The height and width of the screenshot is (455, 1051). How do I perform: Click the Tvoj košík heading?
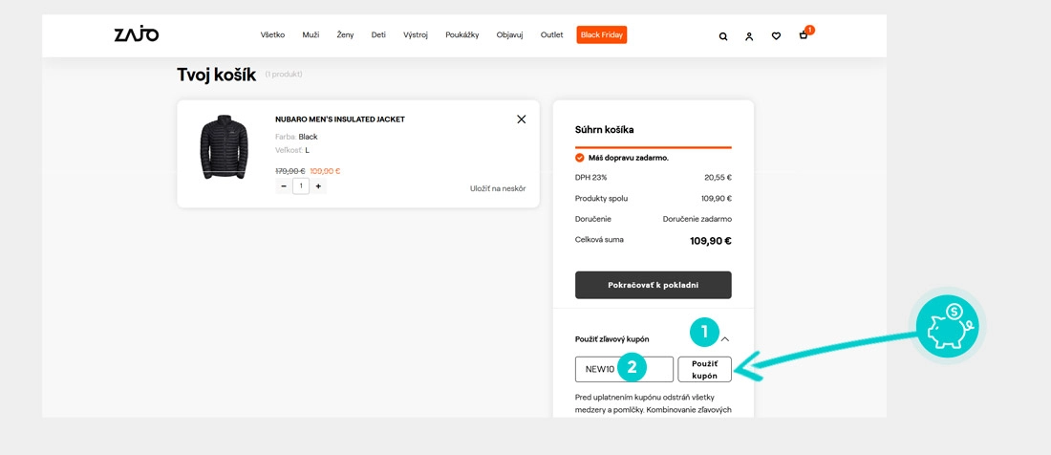217,75
